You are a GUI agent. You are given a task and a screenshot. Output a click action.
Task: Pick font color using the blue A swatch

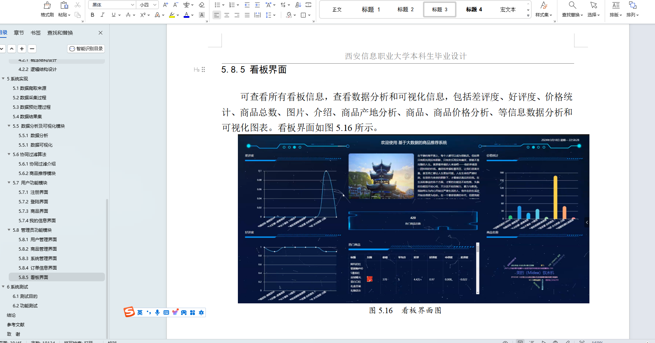(186, 15)
